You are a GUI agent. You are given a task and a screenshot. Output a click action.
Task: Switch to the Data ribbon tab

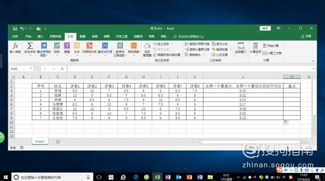tap(83, 36)
